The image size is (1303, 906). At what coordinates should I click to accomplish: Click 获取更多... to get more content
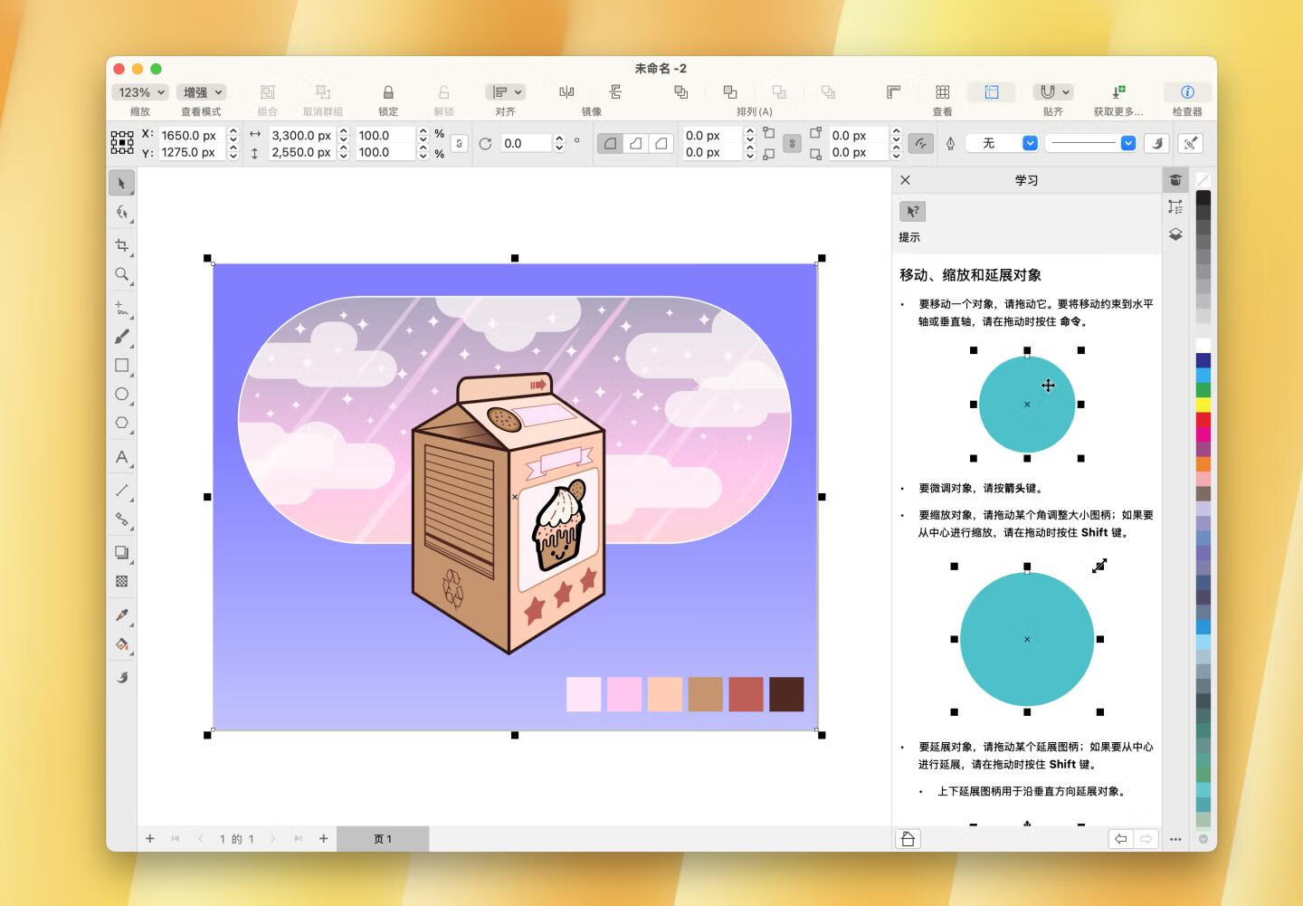pos(1118,91)
